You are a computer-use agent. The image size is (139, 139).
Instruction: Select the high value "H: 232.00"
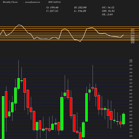pos(80,8)
